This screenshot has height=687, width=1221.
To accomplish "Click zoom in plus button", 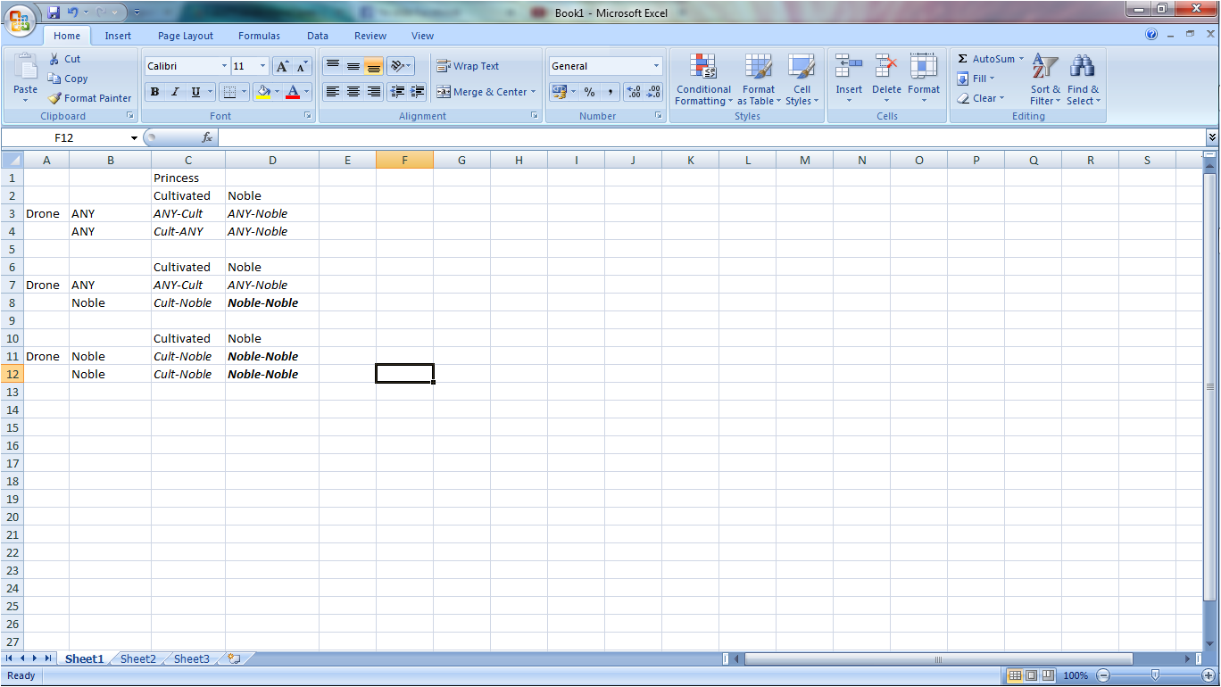I will click(x=1209, y=675).
